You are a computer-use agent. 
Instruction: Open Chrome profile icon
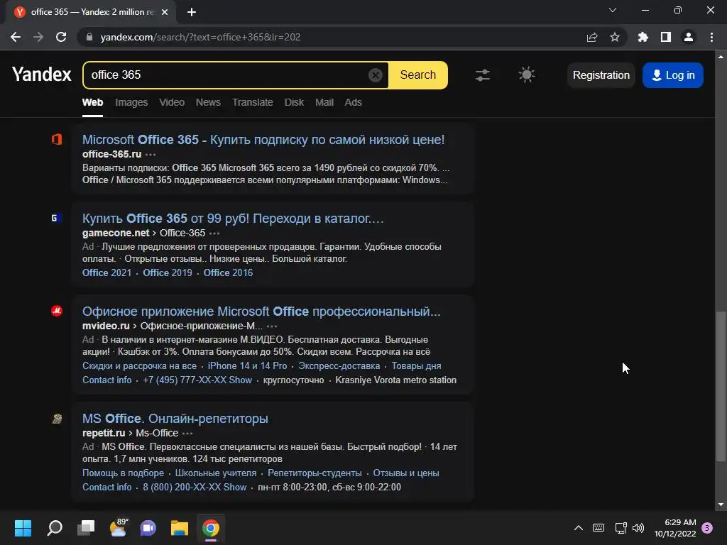[689, 37]
